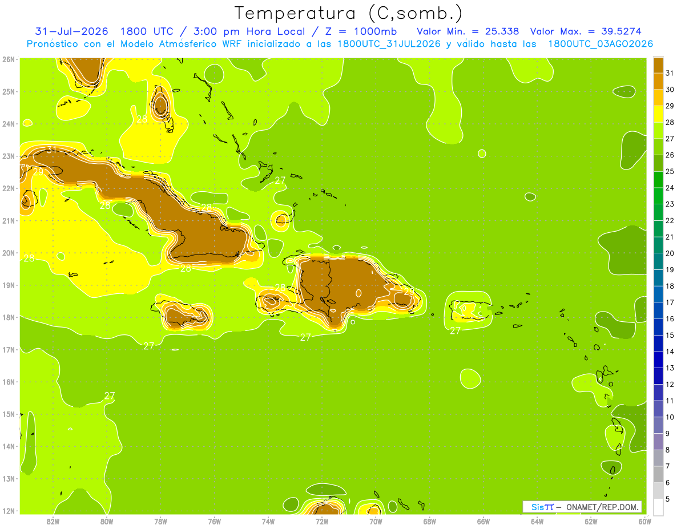Click "30" label on the color scale
This screenshot has width=685, height=529.
coord(670,90)
